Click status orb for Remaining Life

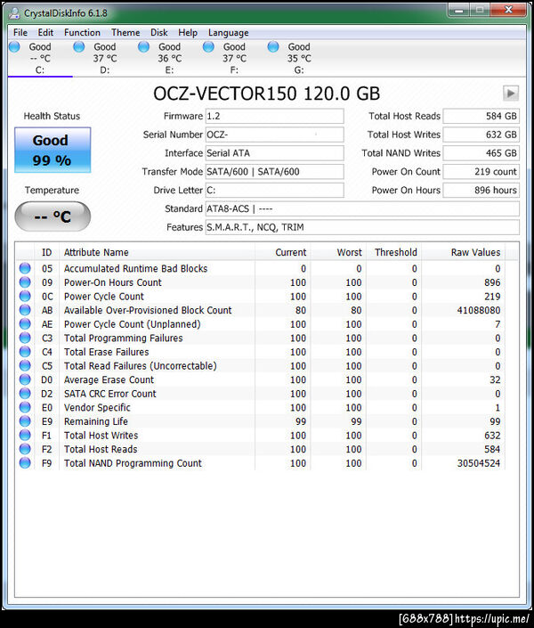coord(25,421)
